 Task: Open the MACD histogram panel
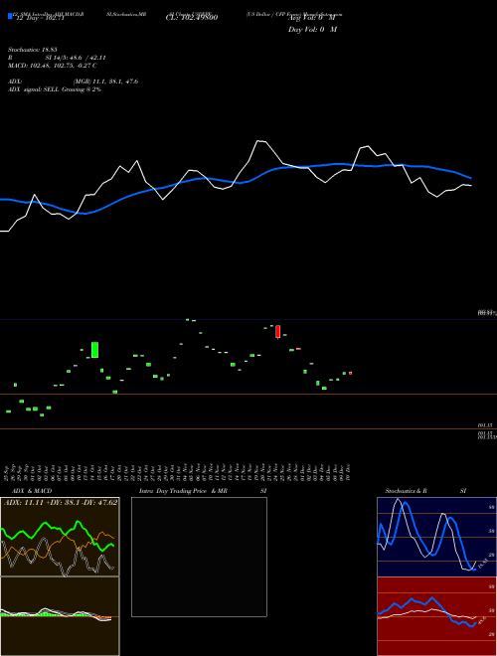(x=60, y=616)
